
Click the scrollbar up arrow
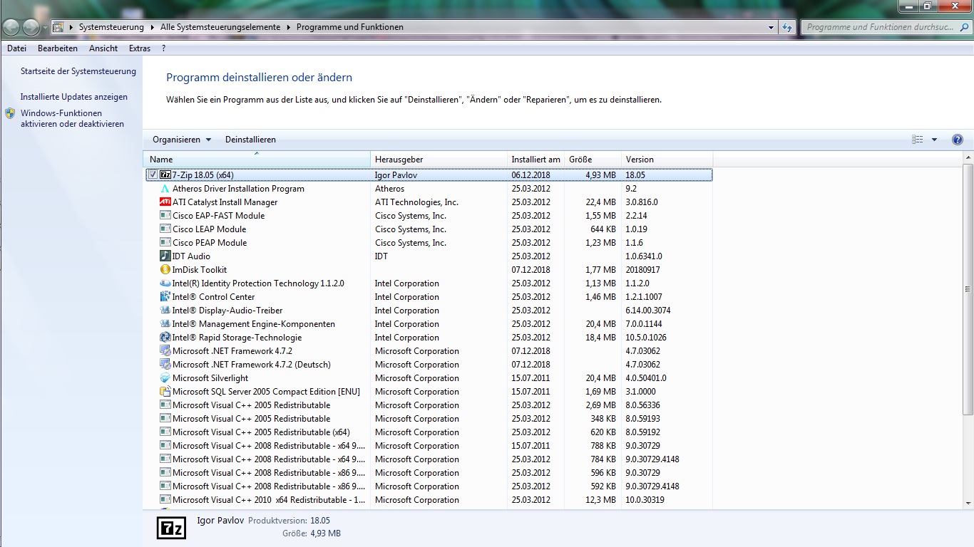(968, 157)
